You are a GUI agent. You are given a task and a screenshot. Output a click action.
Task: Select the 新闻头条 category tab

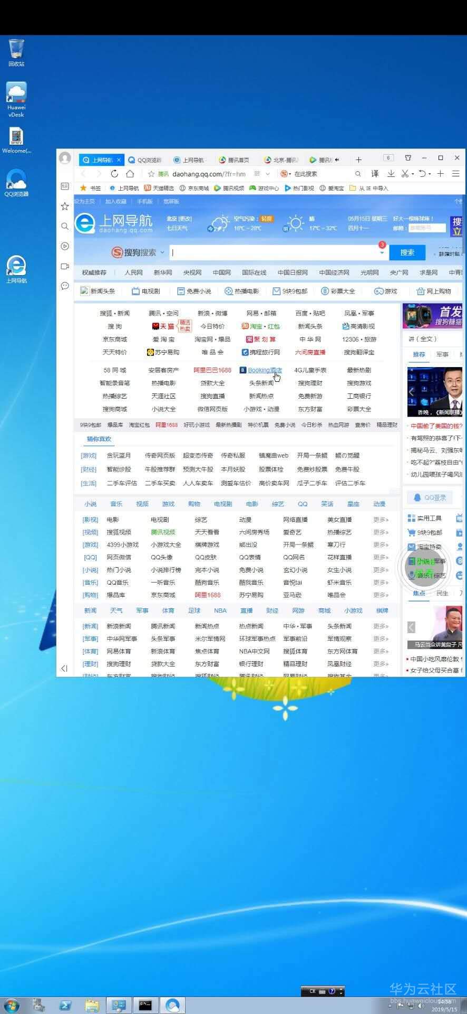click(x=98, y=291)
